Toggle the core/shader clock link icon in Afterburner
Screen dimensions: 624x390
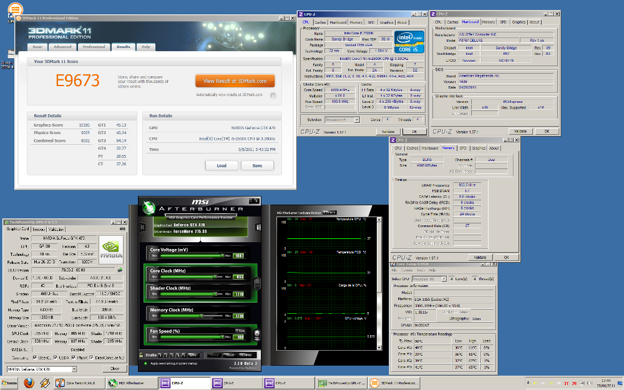click(256, 283)
